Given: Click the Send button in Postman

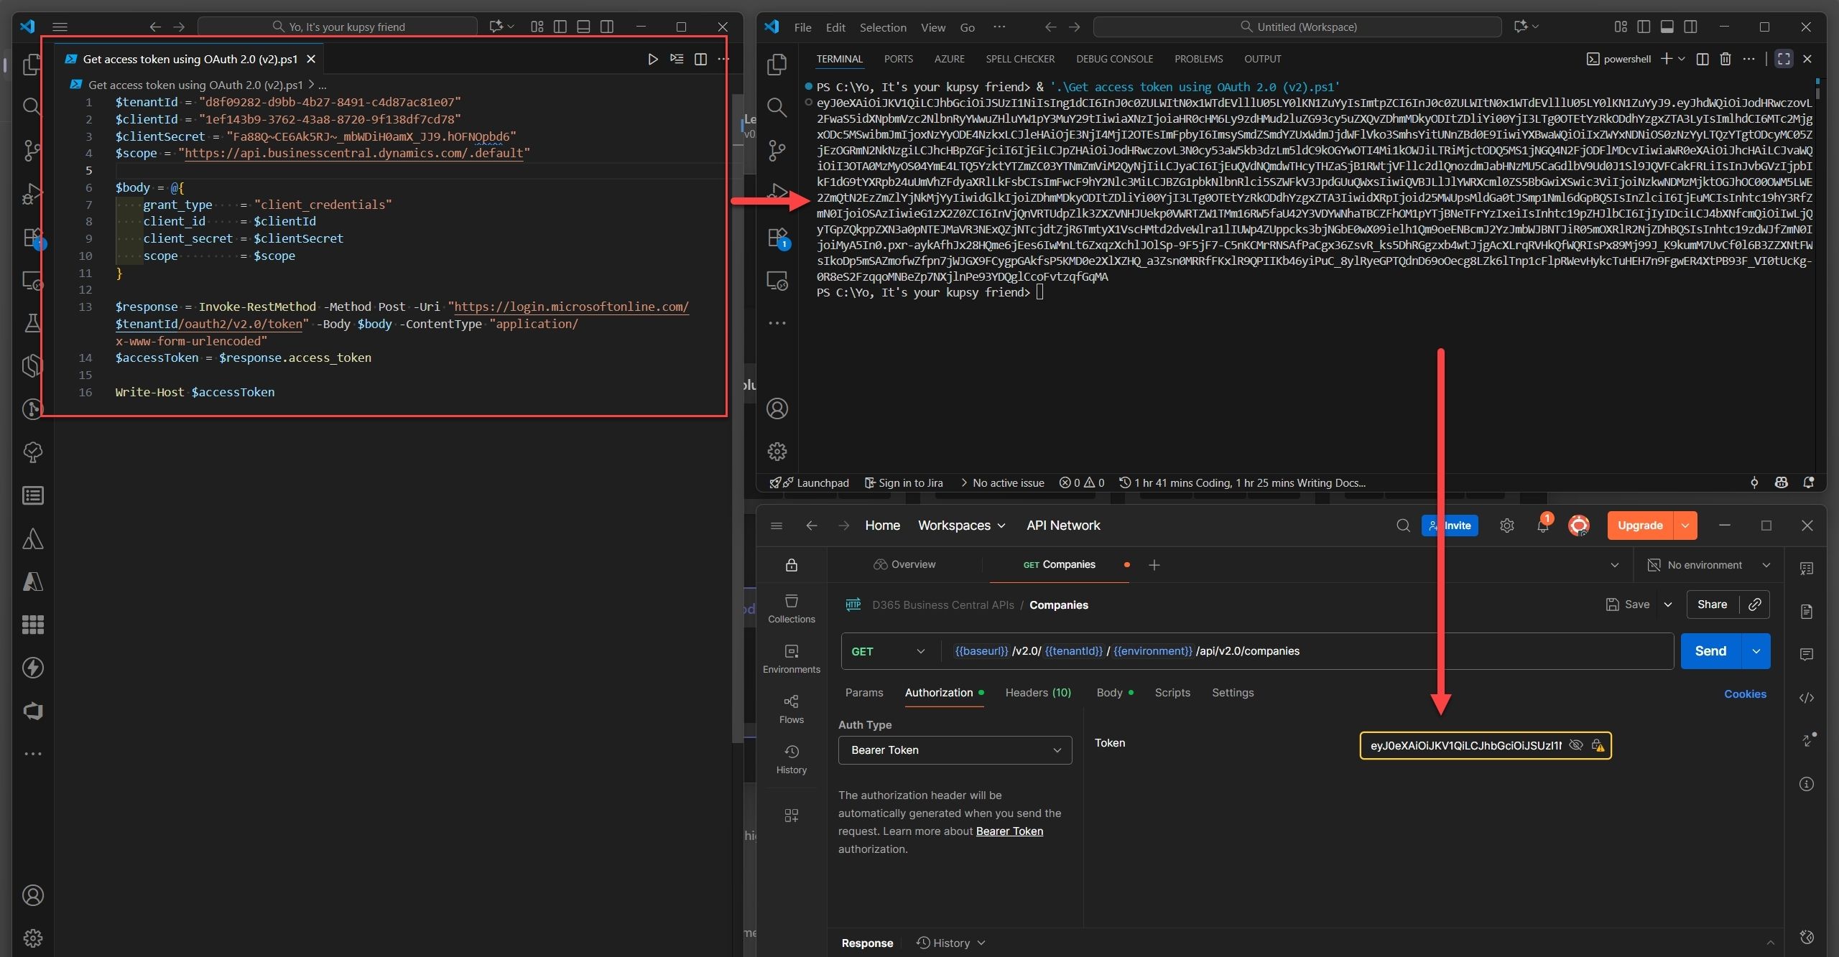Looking at the screenshot, I should coord(1710,651).
